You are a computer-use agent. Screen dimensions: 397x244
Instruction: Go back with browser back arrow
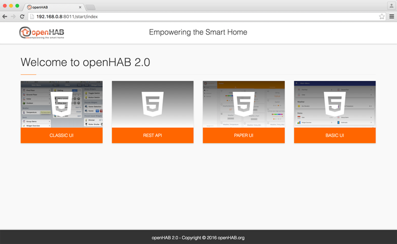(5, 16)
